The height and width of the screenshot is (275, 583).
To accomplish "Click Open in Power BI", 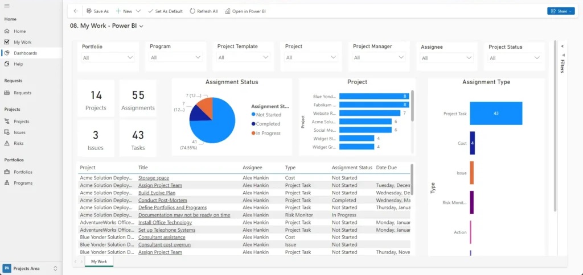I will (245, 11).
